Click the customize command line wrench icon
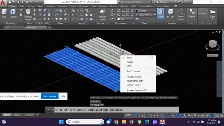The width and height of the screenshot is (224, 126). click(x=52, y=110)
